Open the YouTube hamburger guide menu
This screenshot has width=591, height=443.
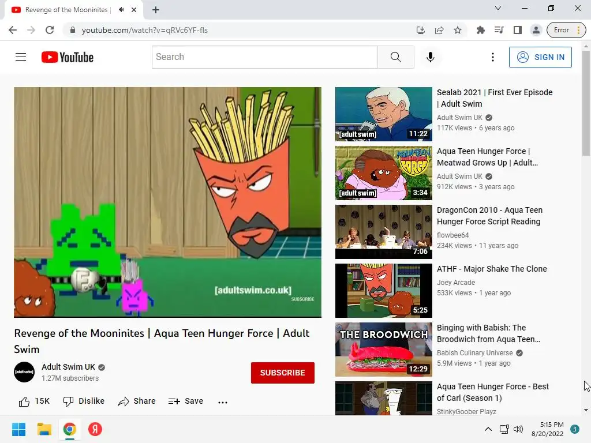(21, 57)
